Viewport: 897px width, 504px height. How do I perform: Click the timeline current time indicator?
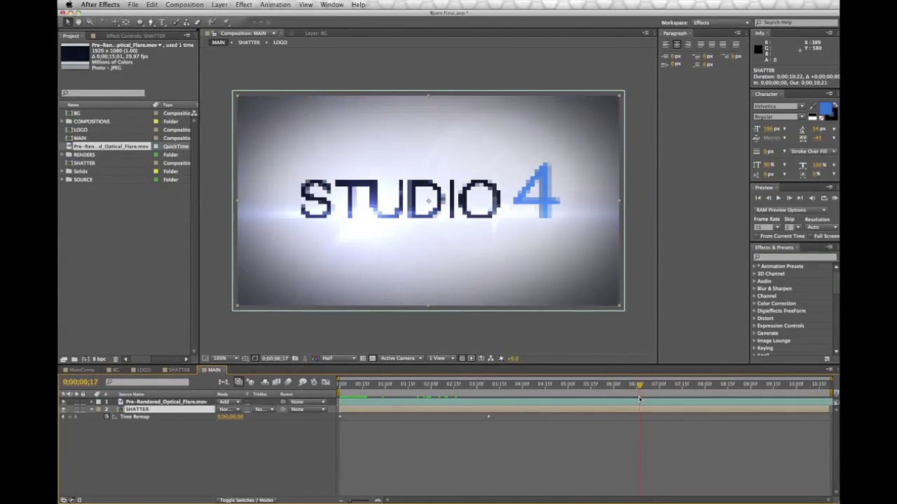[x=640, y=385]
